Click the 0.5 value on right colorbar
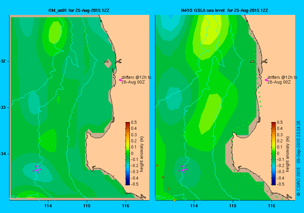This screenshot has width=304, height=213. click(280, 122)
